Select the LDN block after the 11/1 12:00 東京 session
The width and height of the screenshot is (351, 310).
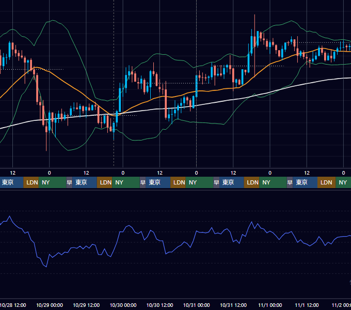click(x=326, y=182)
